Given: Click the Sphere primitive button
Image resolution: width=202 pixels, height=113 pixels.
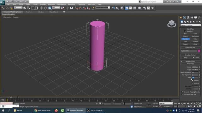Looking at the screenshot, I should coord(185,36).
